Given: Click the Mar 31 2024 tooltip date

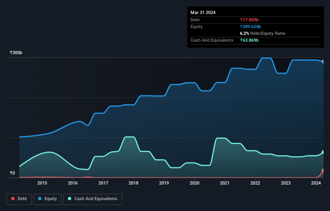Looking at the screenshot, I should 203,12.
